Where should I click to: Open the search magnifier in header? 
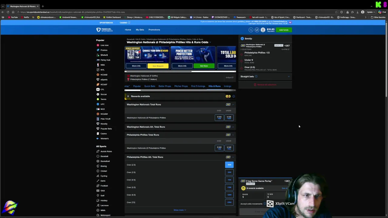point(251,30)
